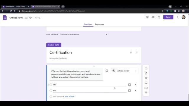Open the customize theme palette
189x106 pixels.
point(147,17)
